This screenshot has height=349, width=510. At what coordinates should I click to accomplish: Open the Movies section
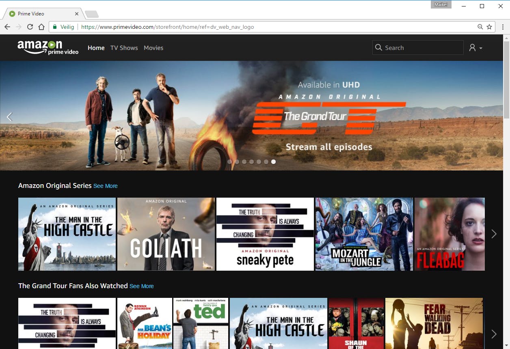click(x=153, y=48)
